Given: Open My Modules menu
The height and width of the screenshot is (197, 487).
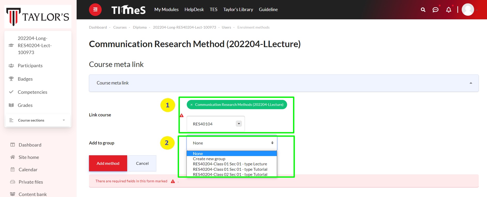Looking at the screenshot, I should tap(166, 10).
